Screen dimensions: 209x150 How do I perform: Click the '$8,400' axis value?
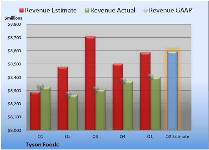(14, 77)
